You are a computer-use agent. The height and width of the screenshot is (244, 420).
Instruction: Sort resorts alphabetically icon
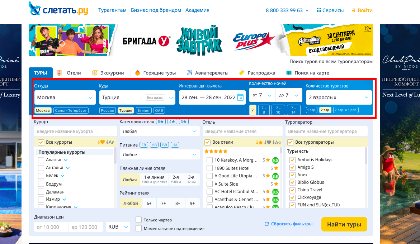tap(110, 142)
